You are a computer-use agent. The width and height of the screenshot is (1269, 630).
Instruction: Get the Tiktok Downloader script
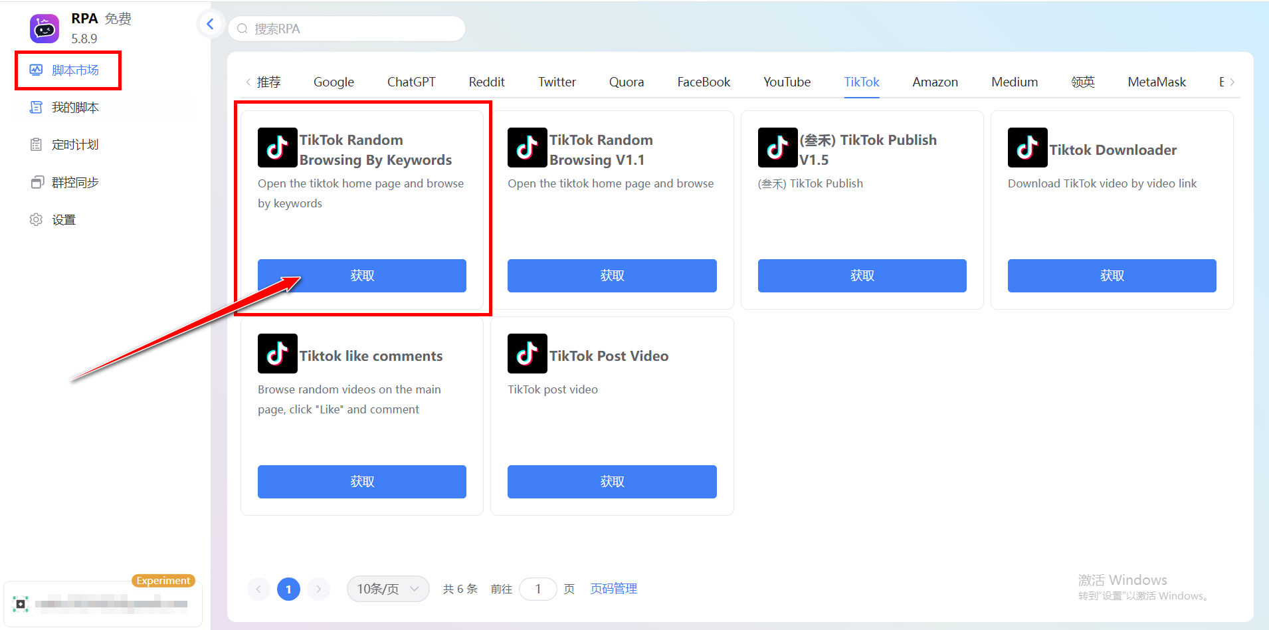(x=1112, y=276)
